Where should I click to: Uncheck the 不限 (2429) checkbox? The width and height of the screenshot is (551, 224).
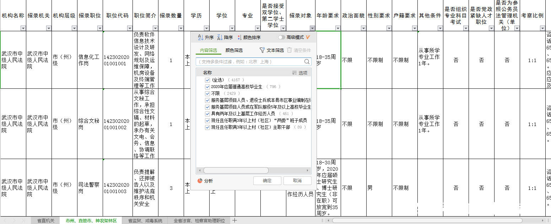[207, 93]
